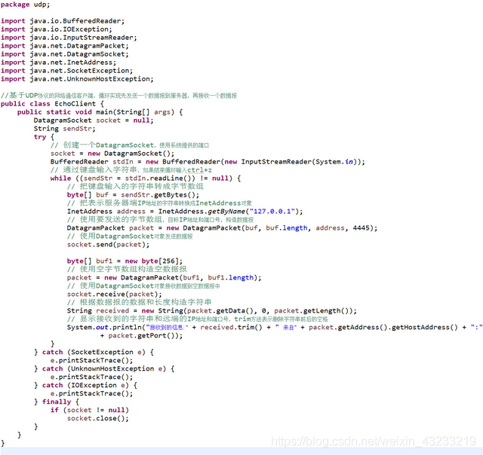This screenshot has height=455, width=483.
Task: Click 'byte[] buf = sendStr.getBytes();' line
Action: pyautogui.click(x=133, y=195)
